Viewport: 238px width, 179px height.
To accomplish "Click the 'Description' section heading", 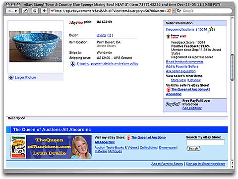I will click(x=16, y=118).
